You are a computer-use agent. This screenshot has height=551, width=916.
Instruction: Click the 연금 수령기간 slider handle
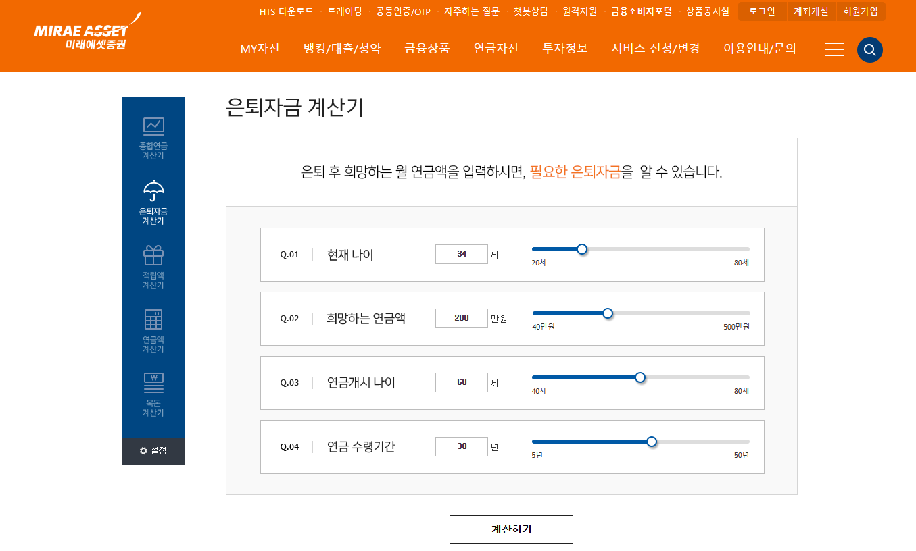coord(651,442)
